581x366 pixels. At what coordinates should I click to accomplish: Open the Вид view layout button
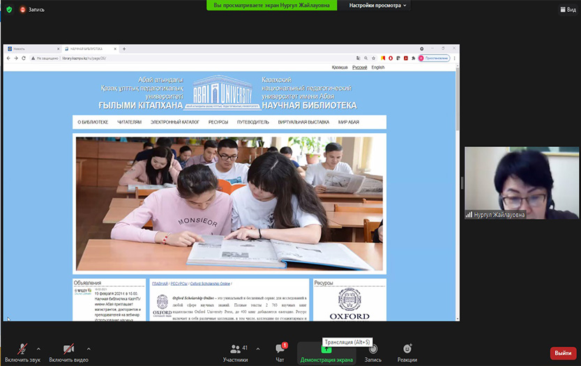click(568, 10)
